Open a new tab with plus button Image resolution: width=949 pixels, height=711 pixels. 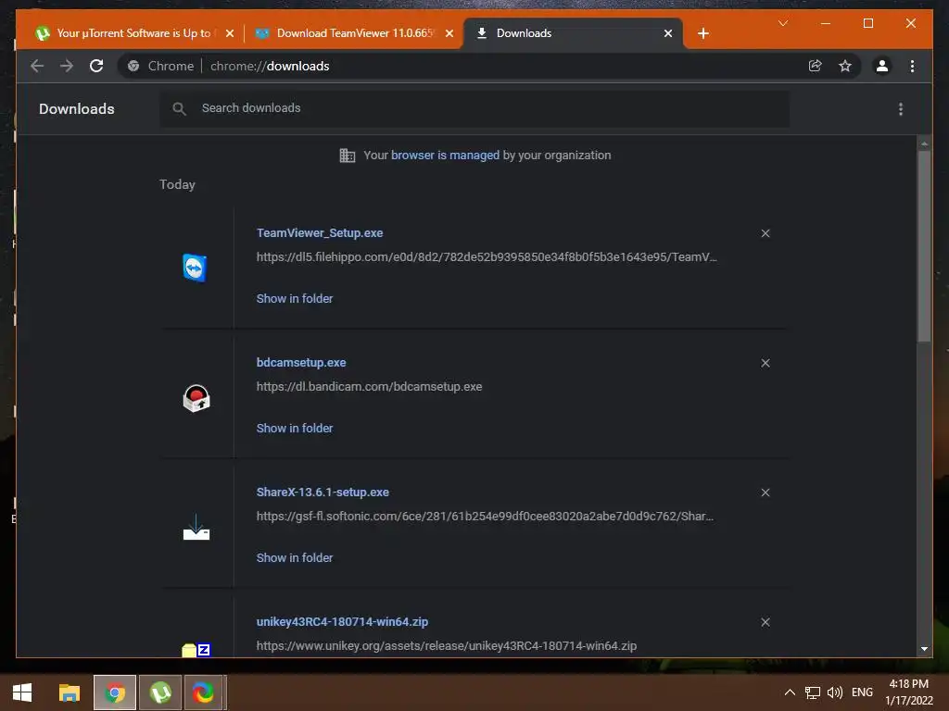703,33
